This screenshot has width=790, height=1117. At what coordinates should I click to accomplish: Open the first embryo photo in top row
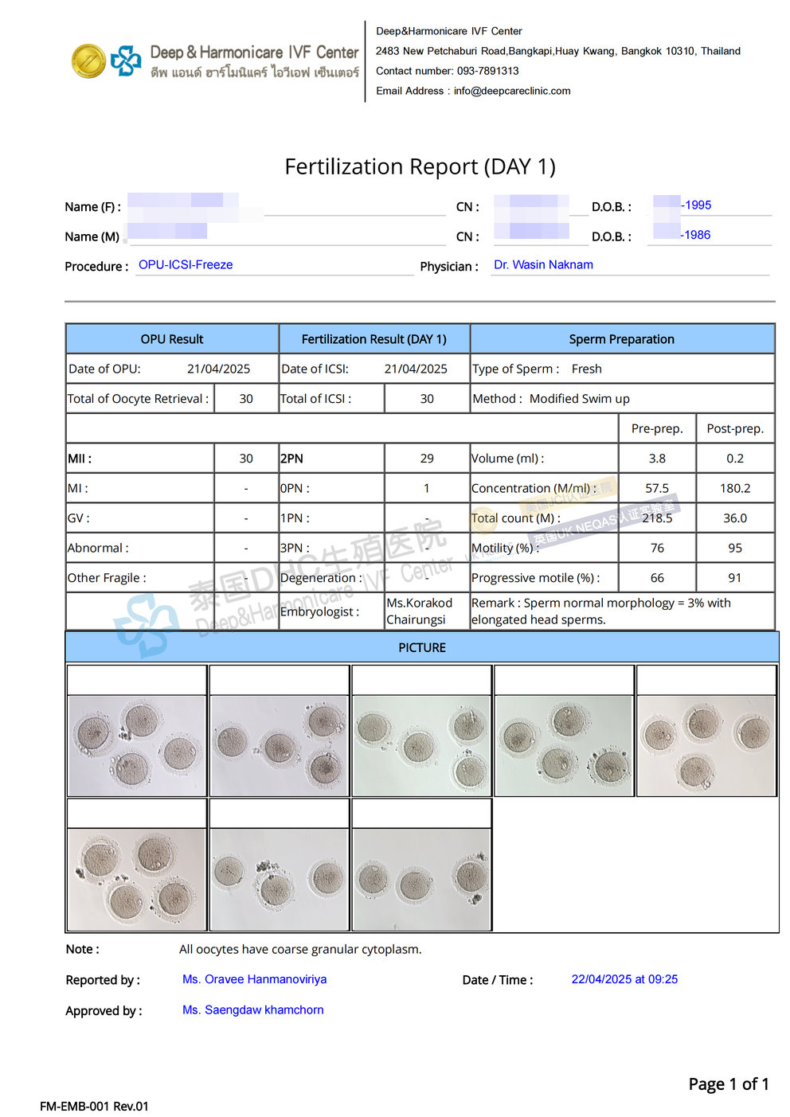pos(137,745)
